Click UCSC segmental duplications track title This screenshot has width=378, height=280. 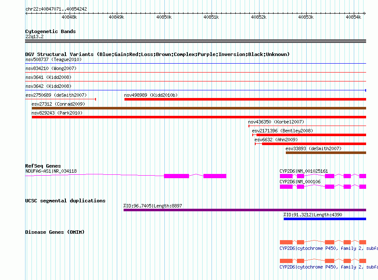65,201
